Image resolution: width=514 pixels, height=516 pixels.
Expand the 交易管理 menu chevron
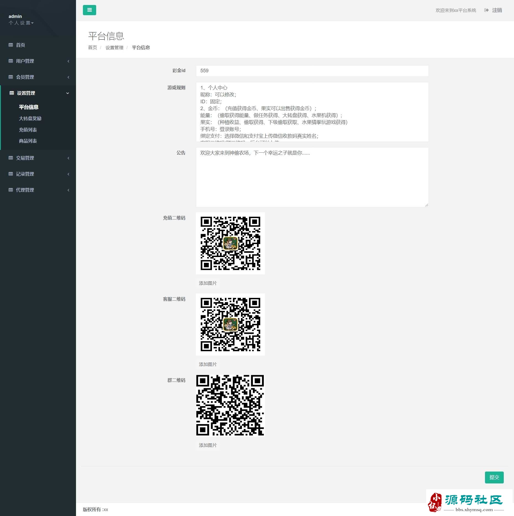point(68,158)
